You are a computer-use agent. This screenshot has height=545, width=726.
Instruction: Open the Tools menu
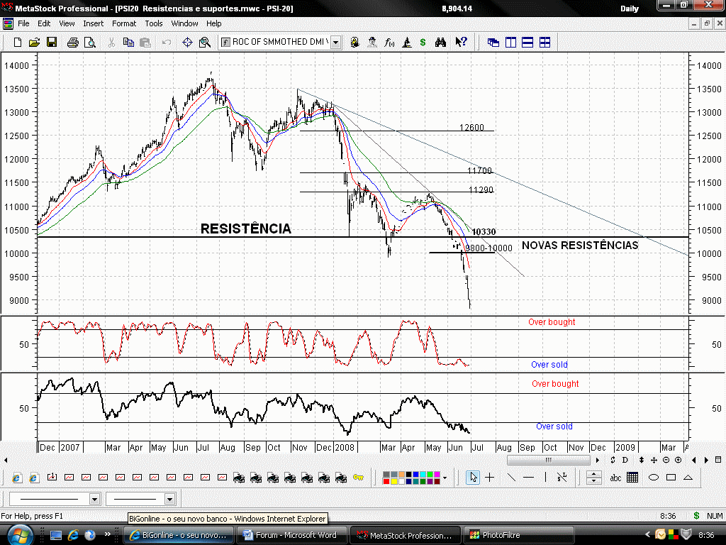click(x=153, y=23)
